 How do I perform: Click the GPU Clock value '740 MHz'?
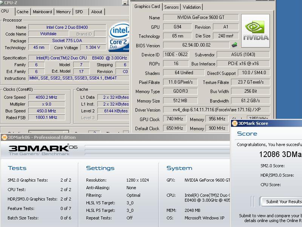(174, 119)
